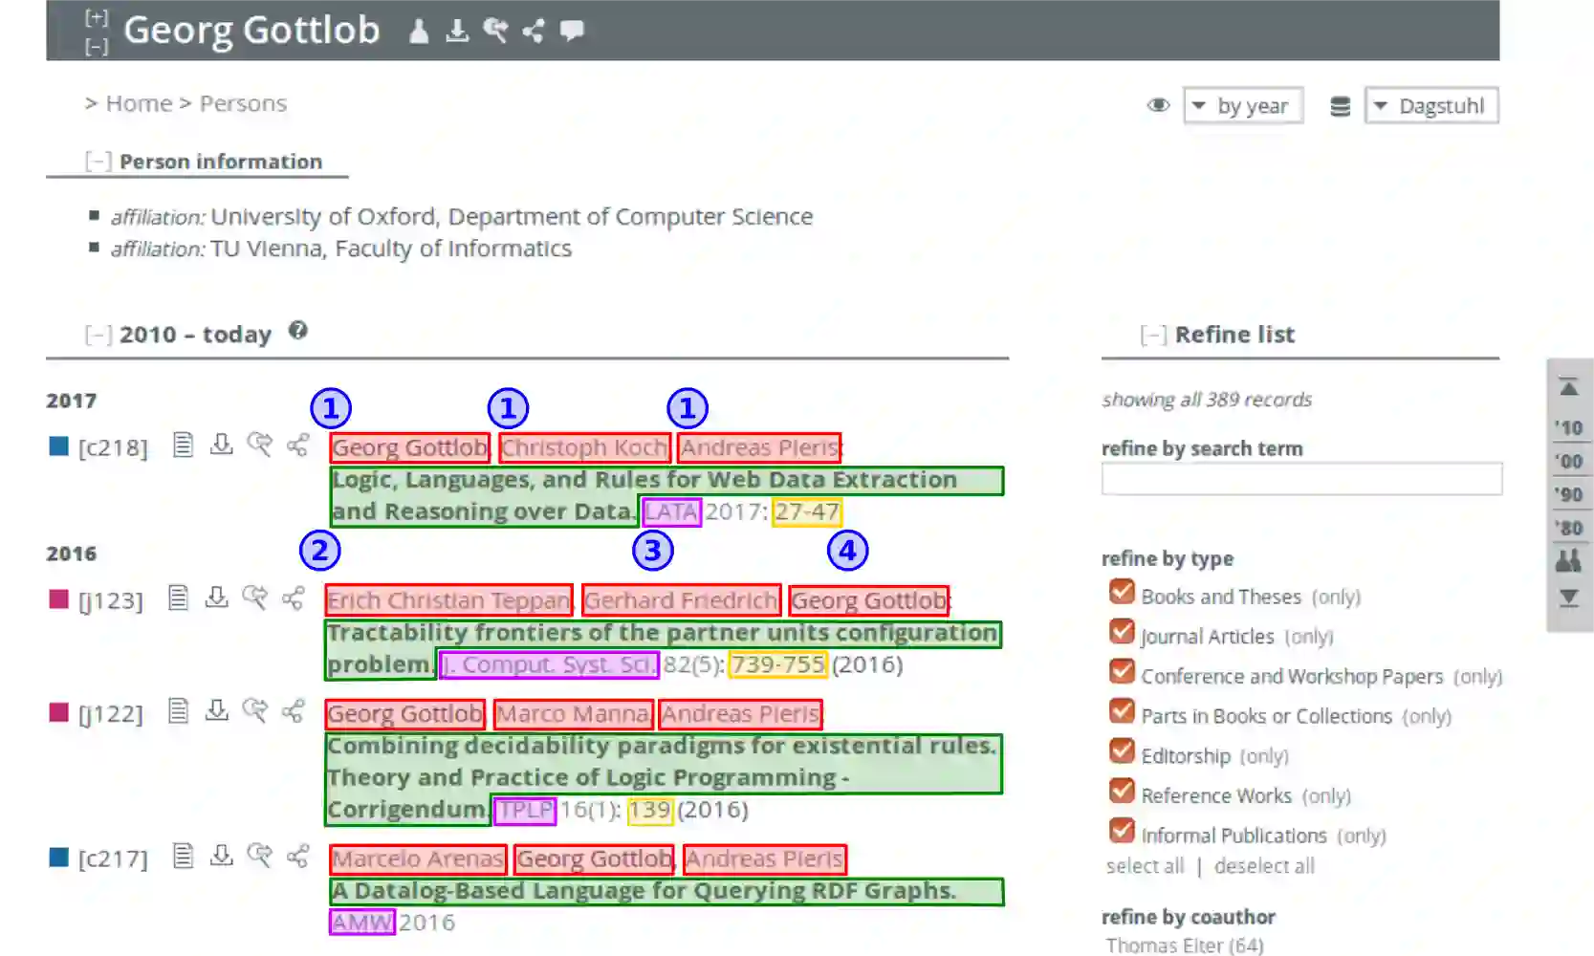Click the share icon in the page header
The height and width of the screenshot is (956, 1594).
533,31
